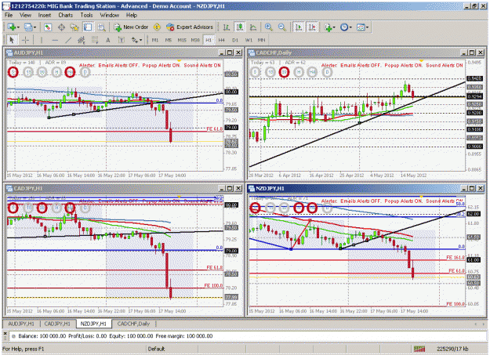
Task: Switch timeframe to M1
Action: pos(155,40)
